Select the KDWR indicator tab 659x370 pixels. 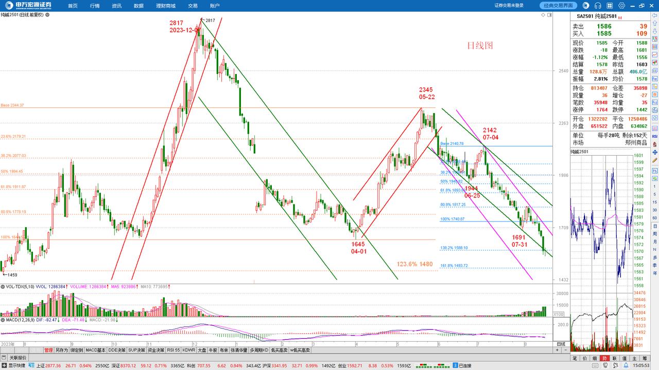[x=189, y=350]
